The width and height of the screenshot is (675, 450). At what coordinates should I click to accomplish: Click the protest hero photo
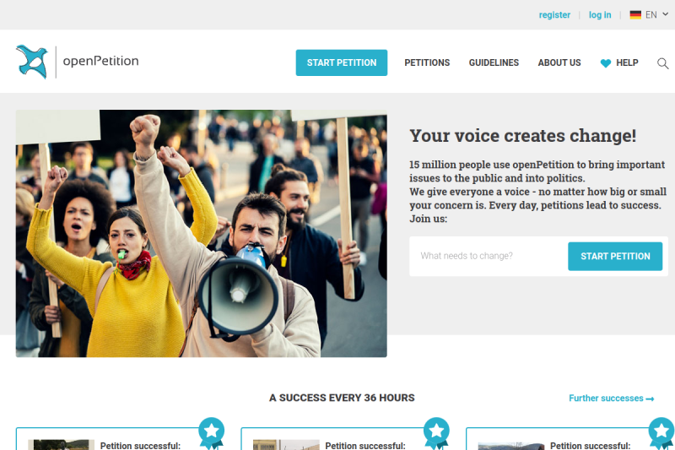202,233
